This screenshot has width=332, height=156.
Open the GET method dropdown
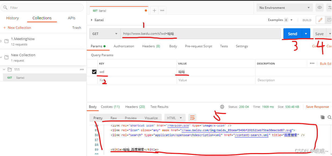pos(105,34)
